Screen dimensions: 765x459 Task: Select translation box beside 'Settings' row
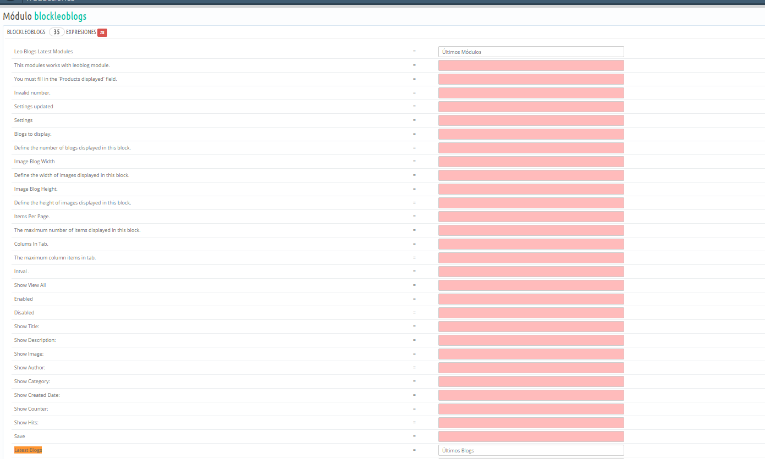[531, 120]
